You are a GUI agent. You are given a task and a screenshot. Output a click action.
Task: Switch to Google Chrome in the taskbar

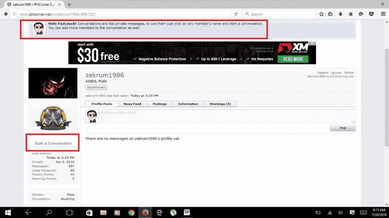pos(131,213)
